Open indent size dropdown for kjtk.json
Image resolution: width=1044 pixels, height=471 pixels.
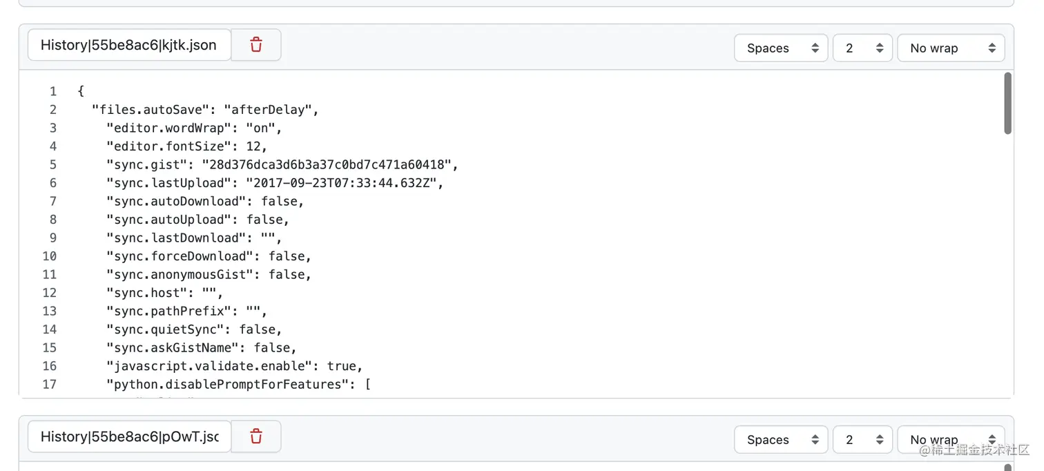pos(862,48)
